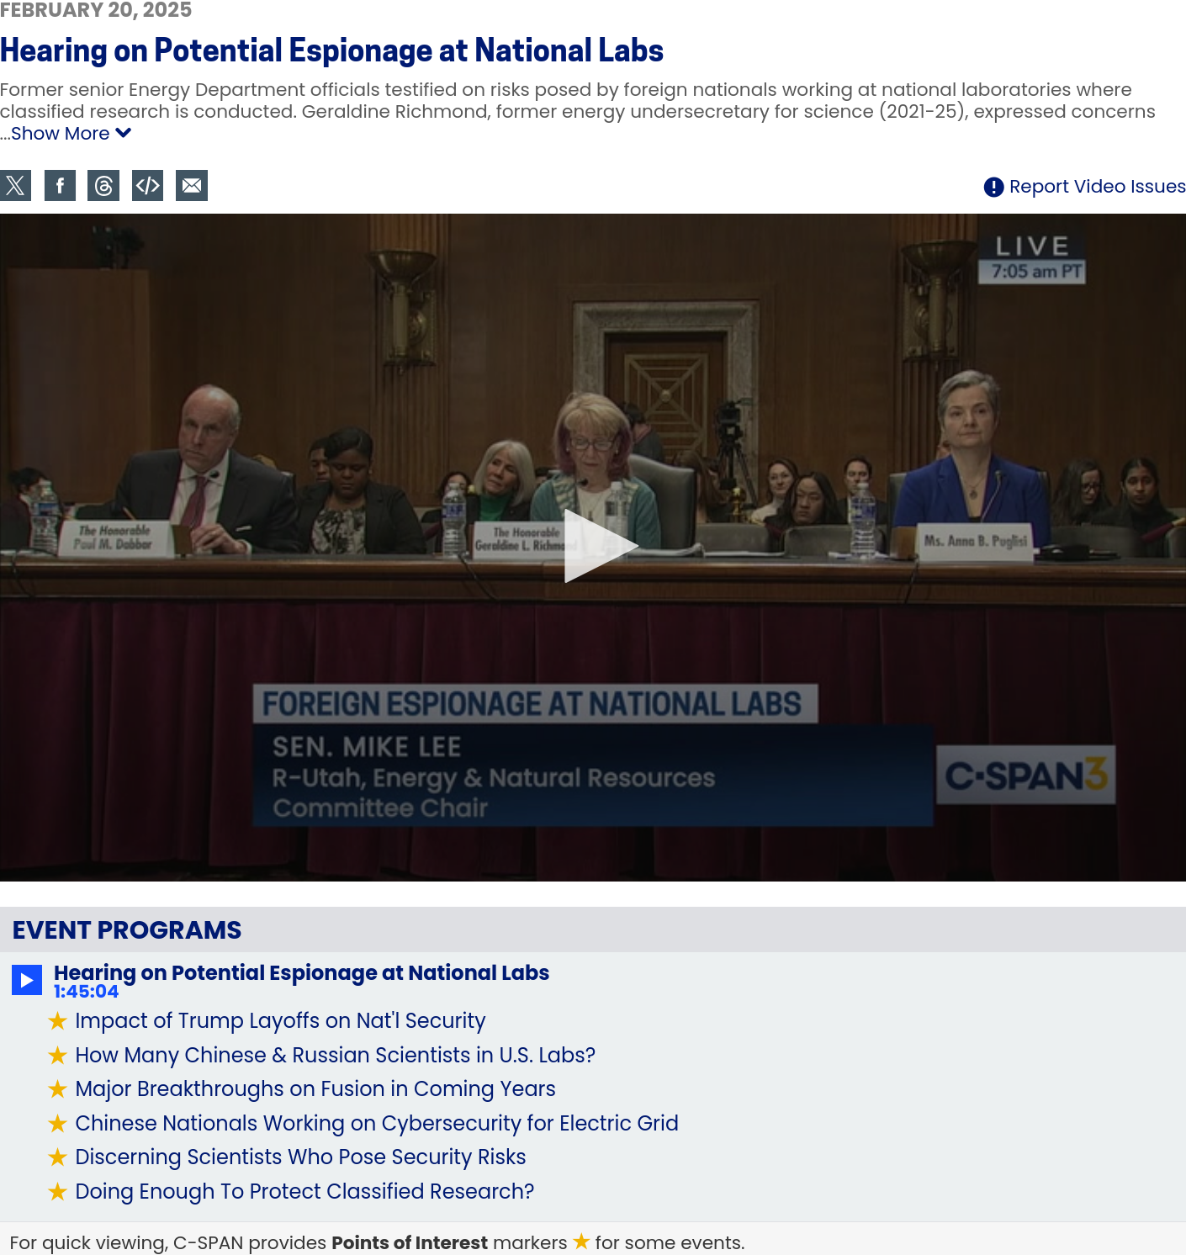This screenshot has width=1186, height=1255.
Task: Jump to Major Breakthroughs on Fusion
Action: [x=315, y=1088]
